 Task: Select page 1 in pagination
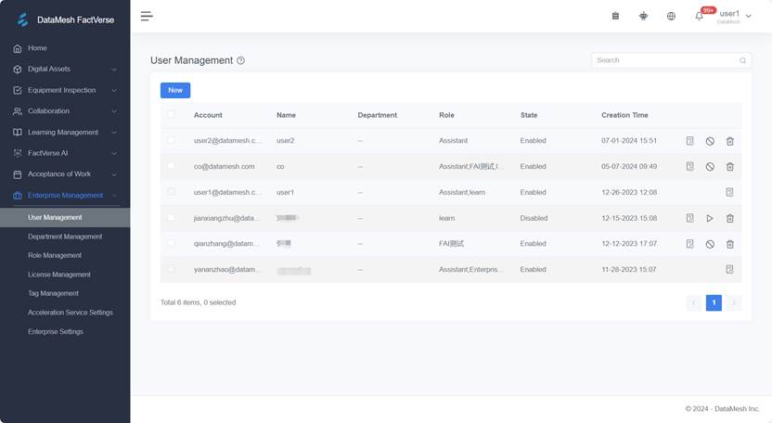click(x=714, y=302)
